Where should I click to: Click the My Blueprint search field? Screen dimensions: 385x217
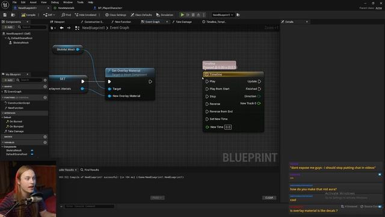tap(29, 80)
